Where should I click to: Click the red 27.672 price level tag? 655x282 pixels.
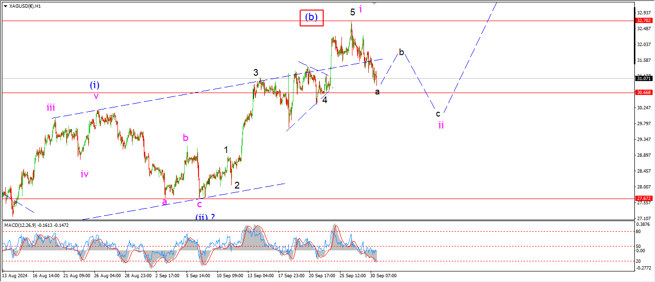pyautogui.click(x=643, y=198)
